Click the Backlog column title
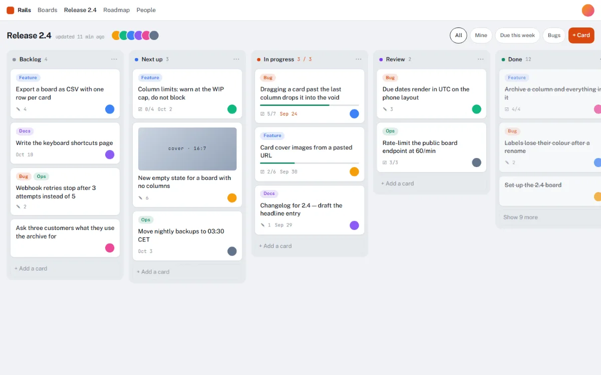601x375 pixels. pyautogui.click(x=30, y=59)
